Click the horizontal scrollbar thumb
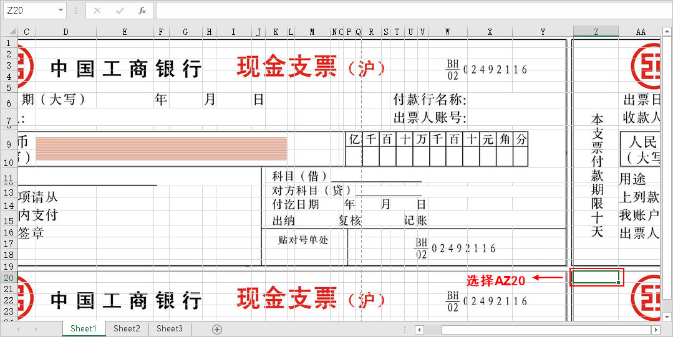673x337 pixels. tap(546, 330)
